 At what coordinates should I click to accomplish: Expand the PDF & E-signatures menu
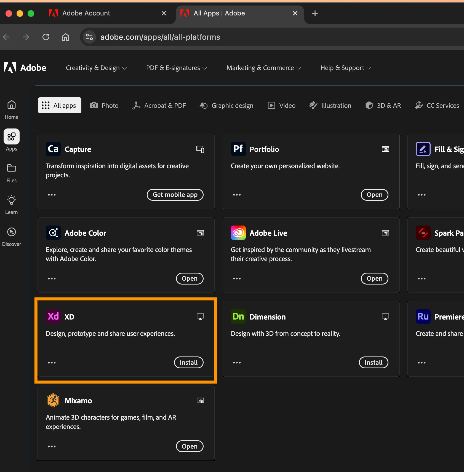tap(177, 68)
